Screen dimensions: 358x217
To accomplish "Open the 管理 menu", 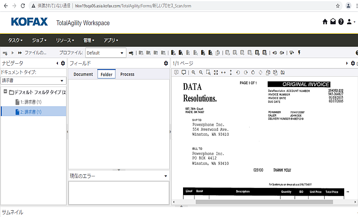I will [x=88, y=40].
